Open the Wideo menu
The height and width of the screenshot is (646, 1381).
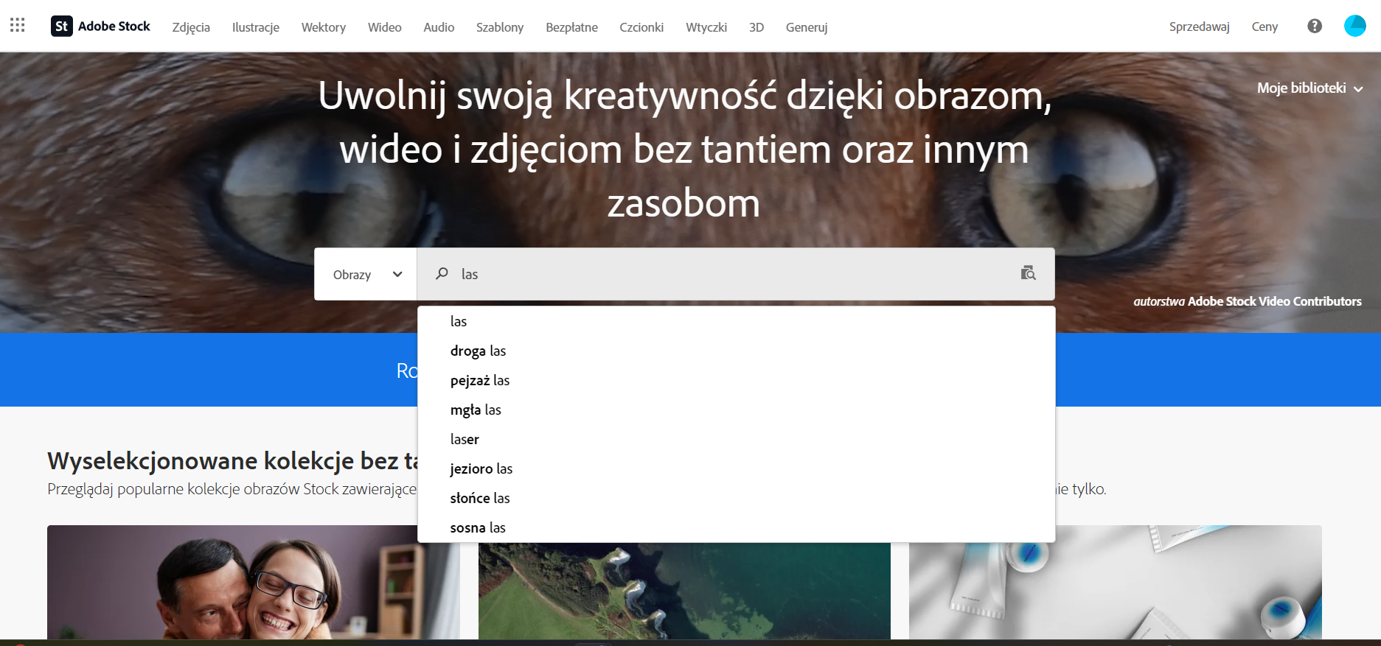[x=385, y=27]
